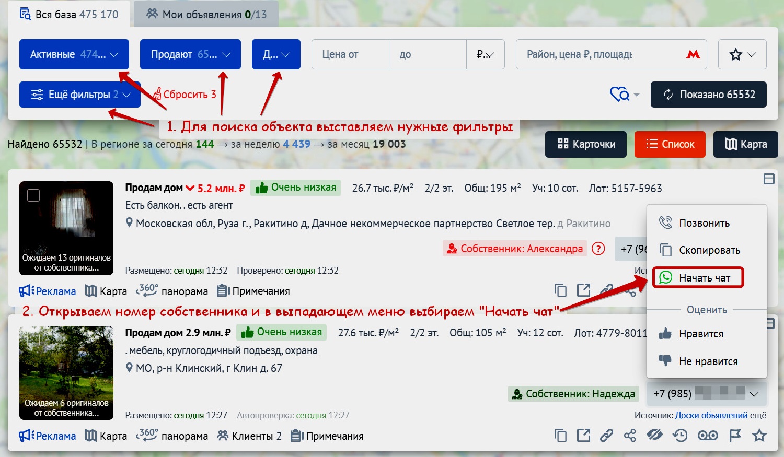The width and height of the screenshot is (784, 457).
Task: Click the за месяц 19 003 count
Action: (x=389, y=144)
